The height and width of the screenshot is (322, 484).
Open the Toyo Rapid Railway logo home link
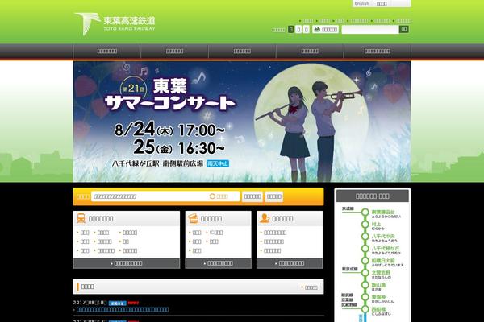tap(115, 23)
